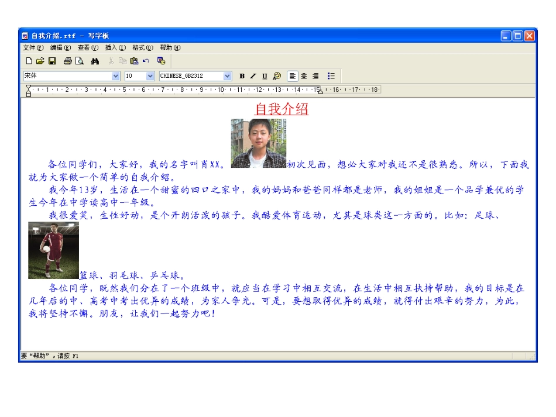Open a file with Open folder icon
Viewport: 556px width, 417px height.
(40, 61)
